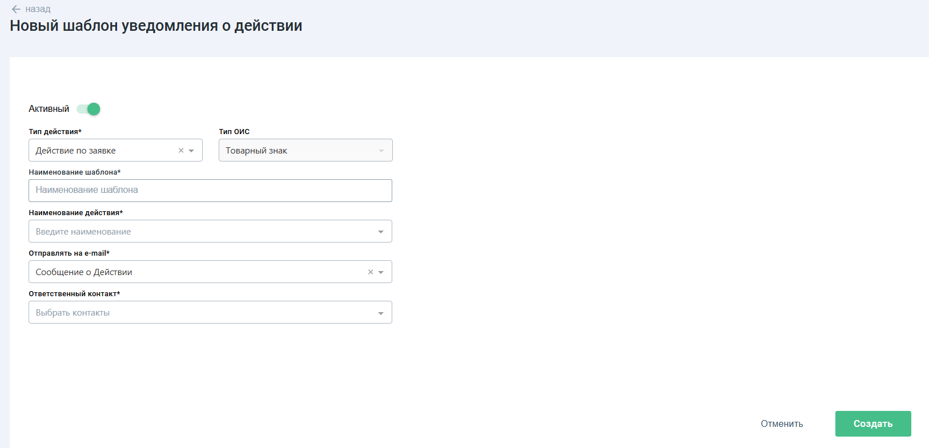
Task: Click the back arrow icon
Action: (x=16, y=9)
